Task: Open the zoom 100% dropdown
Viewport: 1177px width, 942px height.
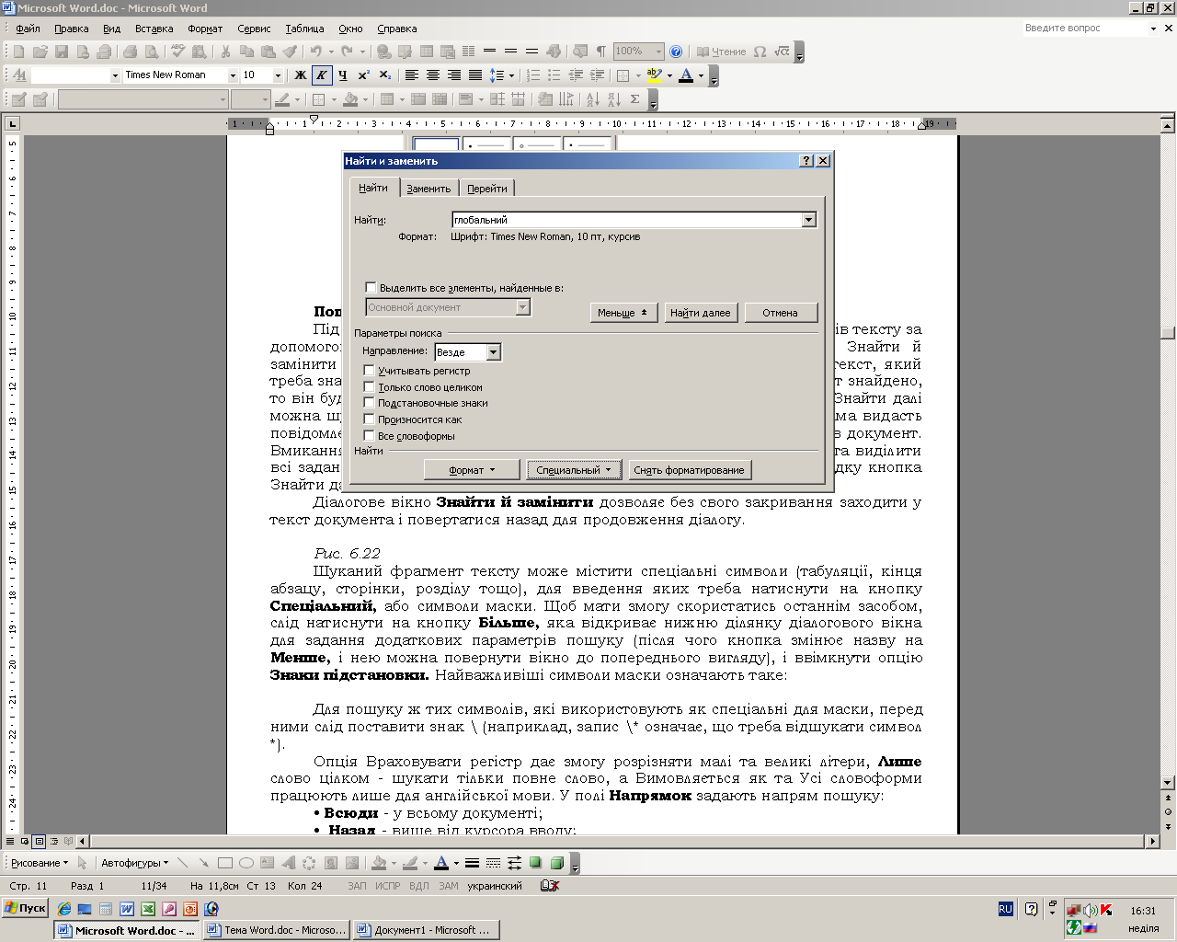Action: (658, 52)
